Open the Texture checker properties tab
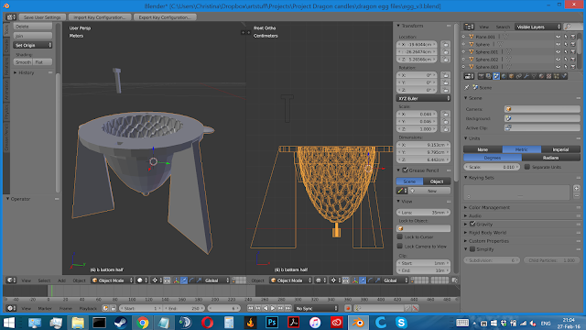The width and height of the screenshot is (586, 330). click(549, 76)
